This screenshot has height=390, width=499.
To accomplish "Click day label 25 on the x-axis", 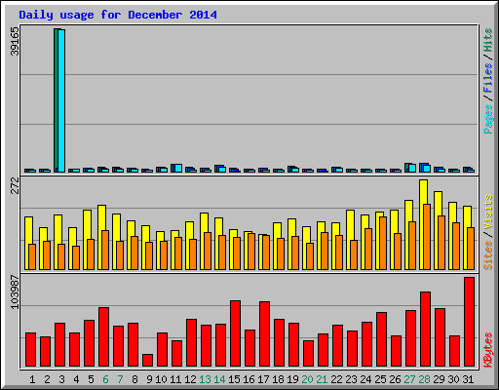I will point(380,379).
